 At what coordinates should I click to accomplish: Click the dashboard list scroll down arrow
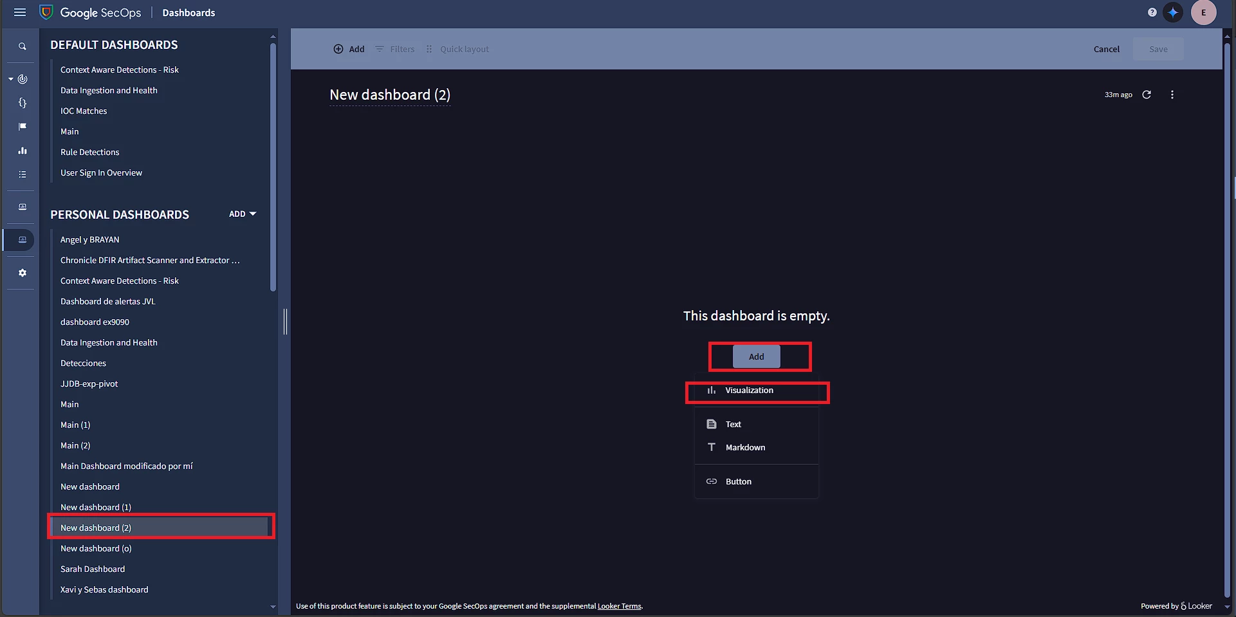[273, 607]
